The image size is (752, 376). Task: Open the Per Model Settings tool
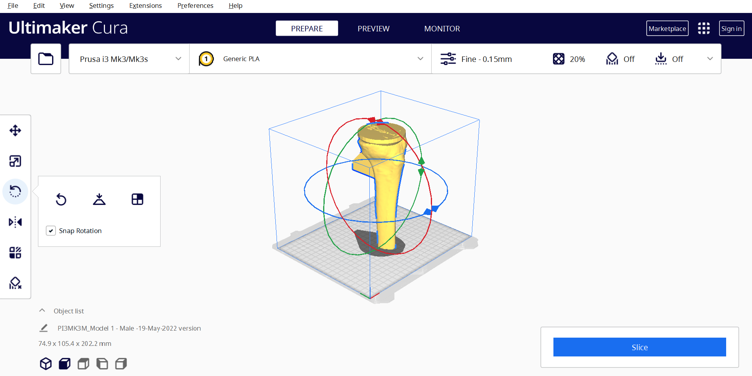(x=15, y=253)
